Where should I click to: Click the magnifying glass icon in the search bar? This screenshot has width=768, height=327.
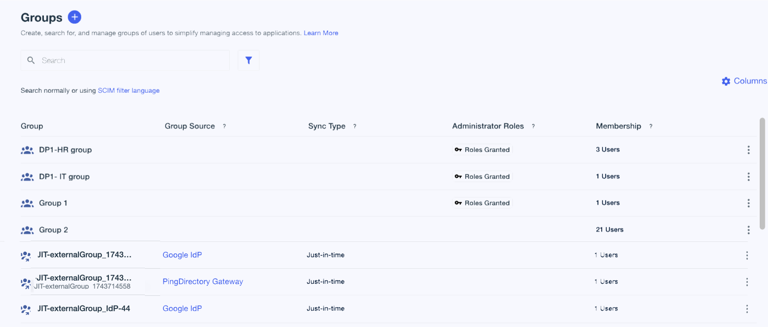(x=31, y=60)
